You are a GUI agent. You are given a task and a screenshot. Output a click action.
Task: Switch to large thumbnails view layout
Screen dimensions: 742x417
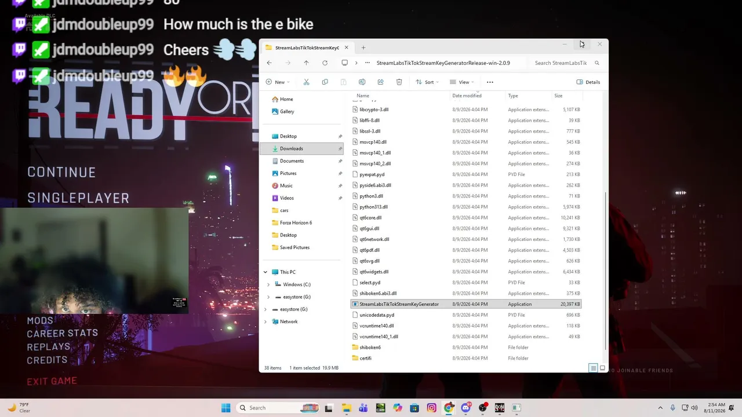tap(602, 368)
